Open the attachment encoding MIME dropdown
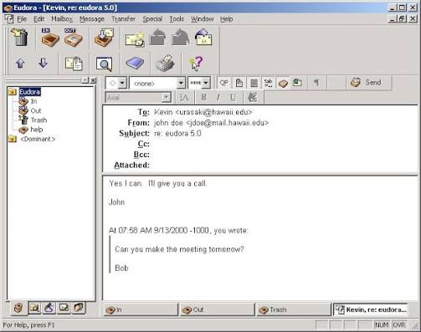The height and width of the screenshot is (332, 421). click(199, 83)
